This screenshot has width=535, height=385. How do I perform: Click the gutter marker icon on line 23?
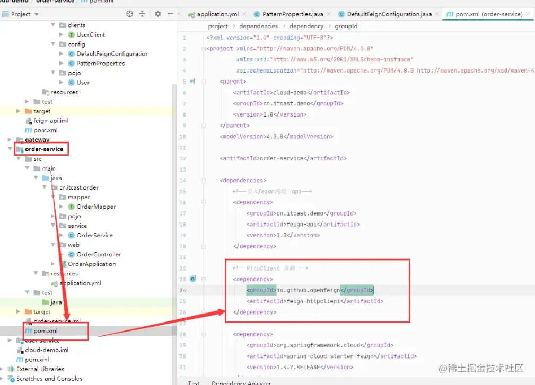[193, 279]
